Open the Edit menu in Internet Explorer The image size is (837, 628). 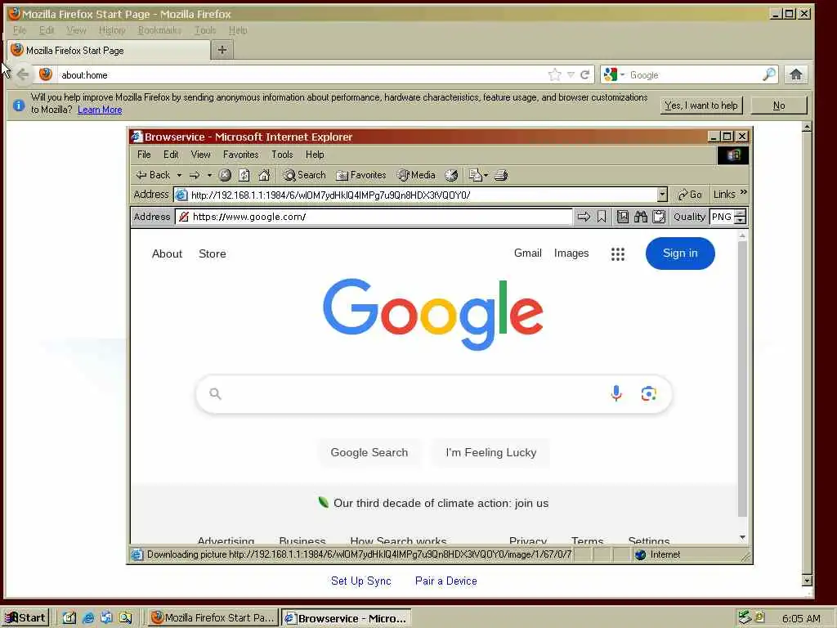pos(171,155)
